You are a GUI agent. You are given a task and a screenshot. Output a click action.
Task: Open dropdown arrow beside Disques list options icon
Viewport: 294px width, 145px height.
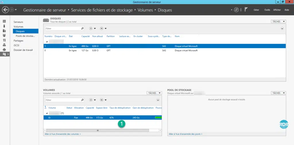(95, 28)
